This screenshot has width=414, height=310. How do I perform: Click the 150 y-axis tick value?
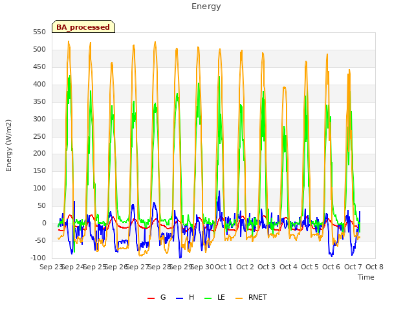[39, 170]
